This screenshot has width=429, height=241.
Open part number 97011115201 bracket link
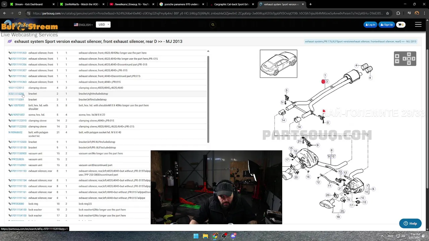[16, 94]
